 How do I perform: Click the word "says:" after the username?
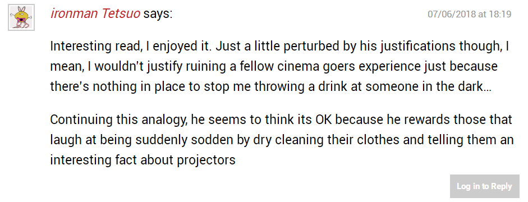[x=158, y=15]
